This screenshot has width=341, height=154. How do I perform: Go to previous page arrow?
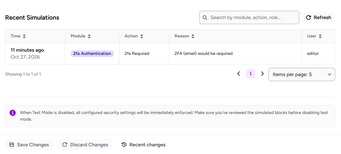(x=239, y=74)
